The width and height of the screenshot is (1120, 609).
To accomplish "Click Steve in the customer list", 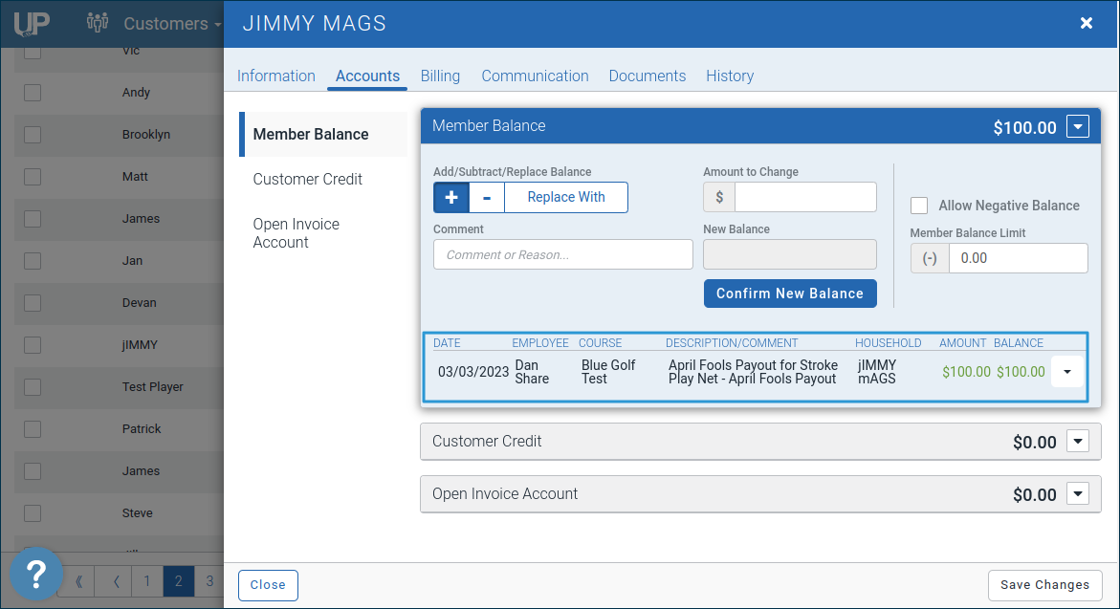I will click(x=137, y=513).
